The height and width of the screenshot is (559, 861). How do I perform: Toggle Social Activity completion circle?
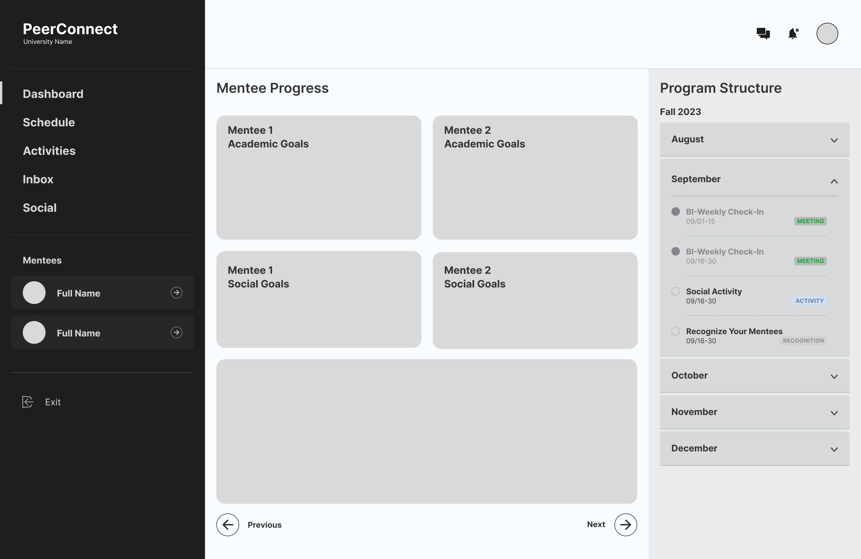(x=675, y=291)
